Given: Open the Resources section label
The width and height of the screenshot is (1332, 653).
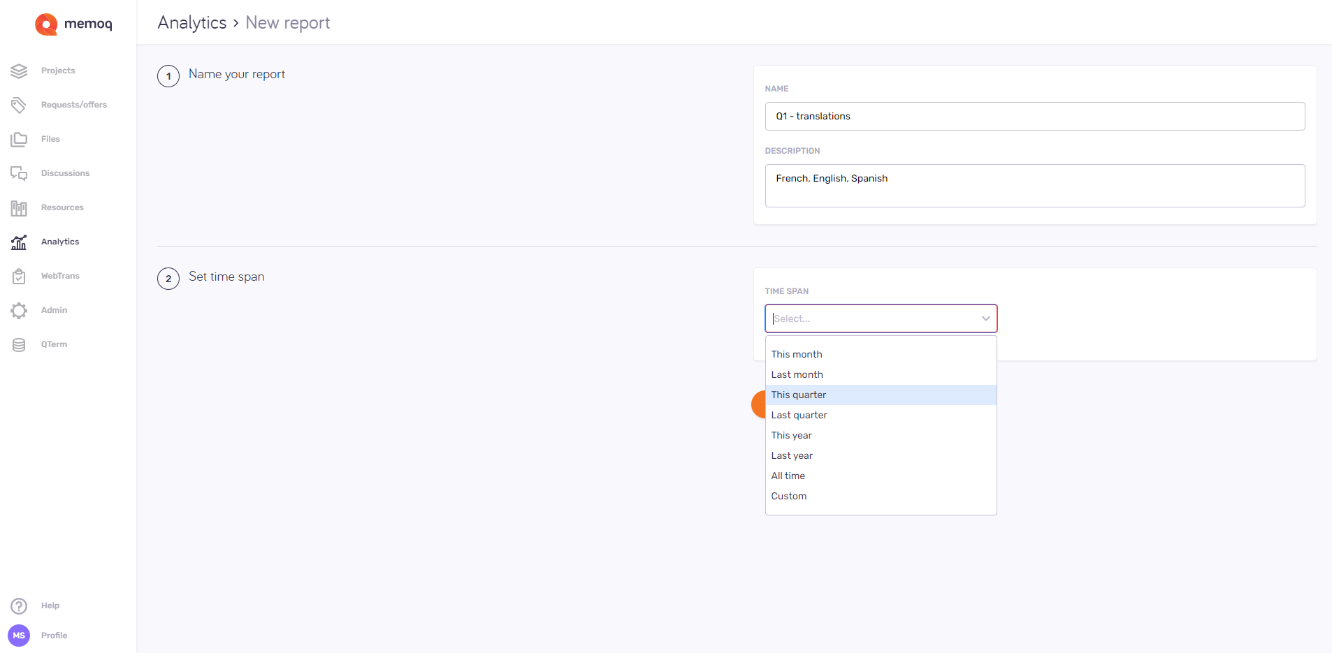Looking at the screenshot, I should 62,207.
